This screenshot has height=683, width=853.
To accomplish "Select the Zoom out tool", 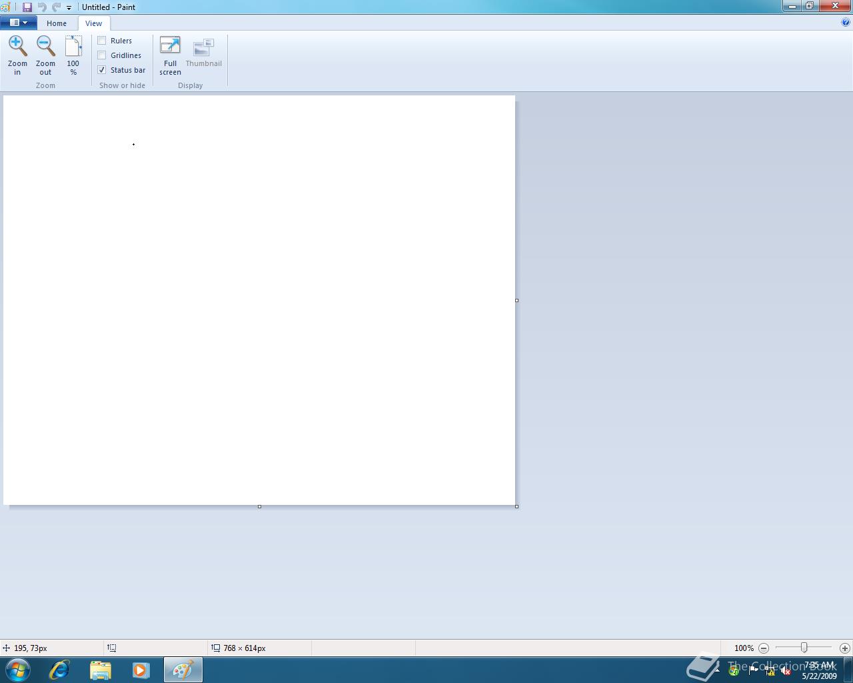I will 45,53.
